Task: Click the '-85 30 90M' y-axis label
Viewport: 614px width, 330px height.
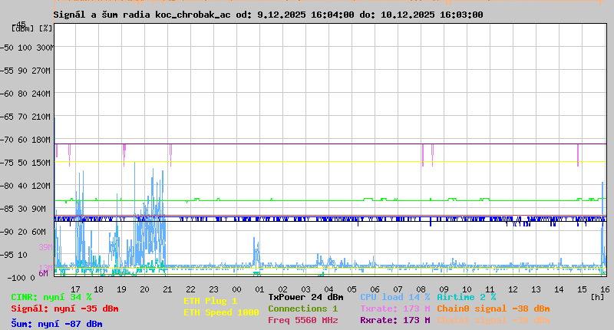Action: pyautogui.click(x=23, y=209)
